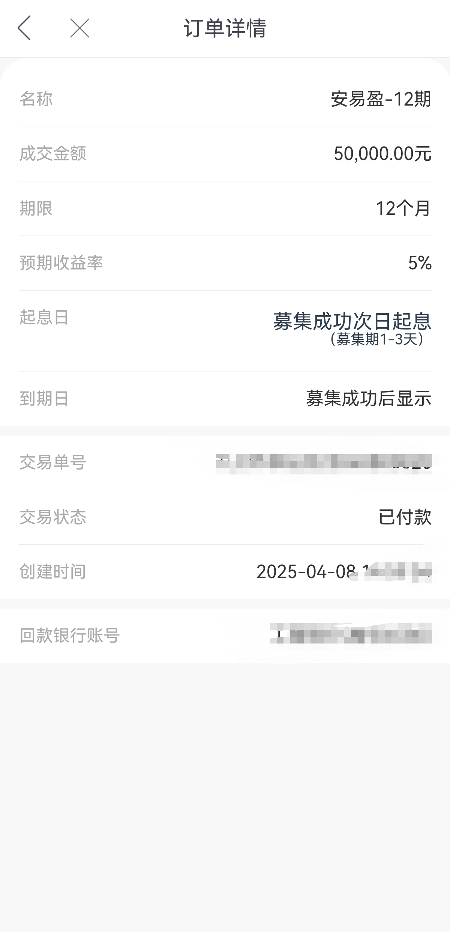Tap the 预期收益率 label
The height and width of the screenshot is (932, 450).
(61, 263)
